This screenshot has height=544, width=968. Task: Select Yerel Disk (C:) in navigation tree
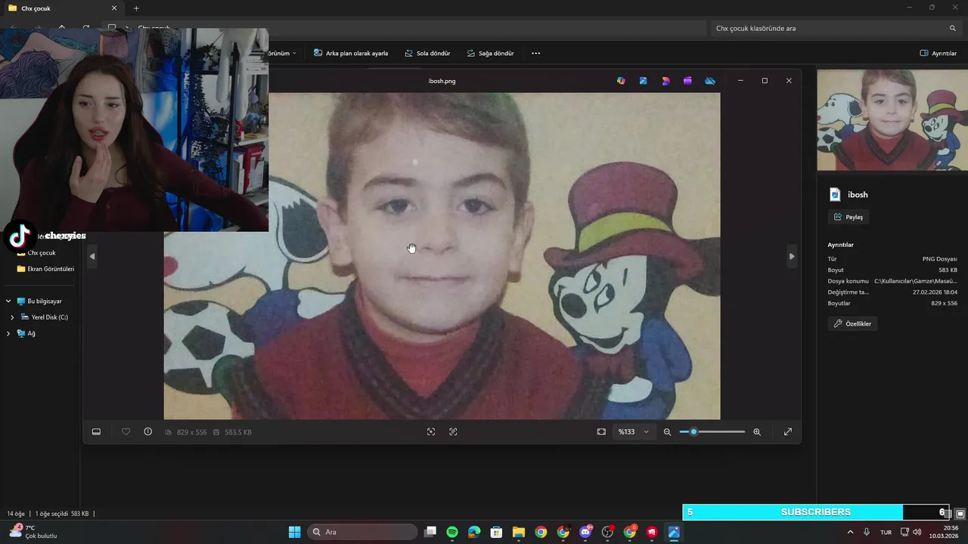pyautogui.click(x=45, y=317)
